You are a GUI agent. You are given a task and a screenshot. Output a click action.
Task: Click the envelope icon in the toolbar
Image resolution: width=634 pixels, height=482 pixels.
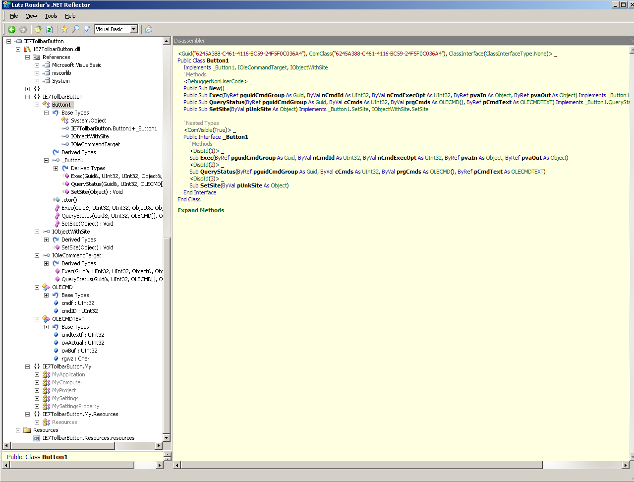(148, 30)
